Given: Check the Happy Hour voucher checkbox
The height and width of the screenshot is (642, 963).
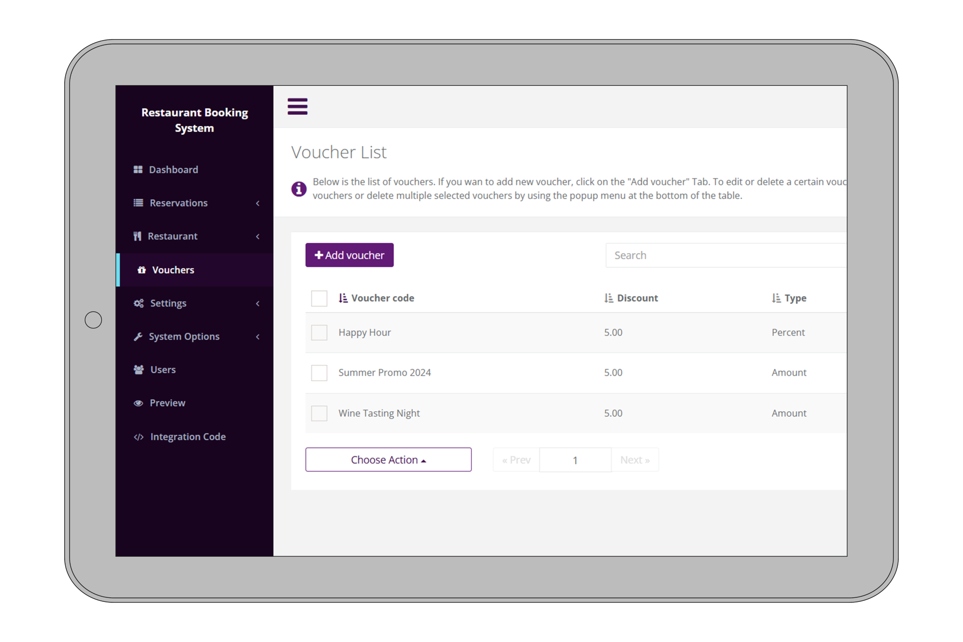Looking at the screenshot, I should point(319,333).
